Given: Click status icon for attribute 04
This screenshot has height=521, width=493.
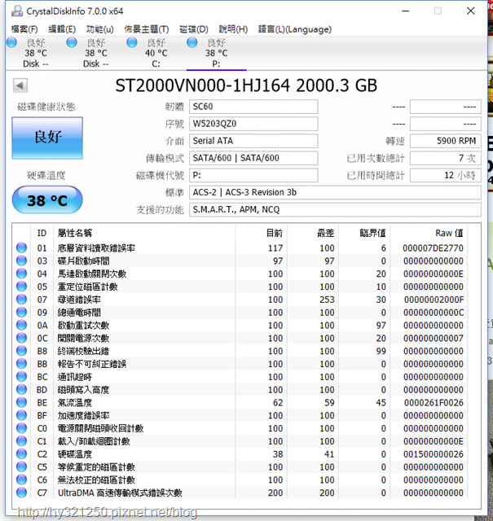Looking at the screenshot, I should pyautogui.click(x=22, y=274).
